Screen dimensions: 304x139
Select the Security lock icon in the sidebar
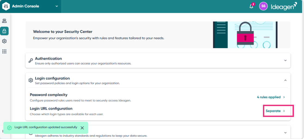4,31
